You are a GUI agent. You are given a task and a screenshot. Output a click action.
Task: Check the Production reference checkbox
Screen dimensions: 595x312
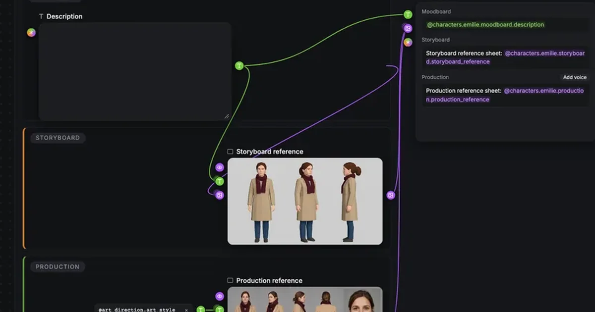tap(230, 280)
